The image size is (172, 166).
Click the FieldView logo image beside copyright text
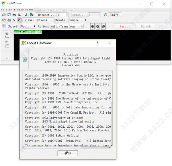25,60
